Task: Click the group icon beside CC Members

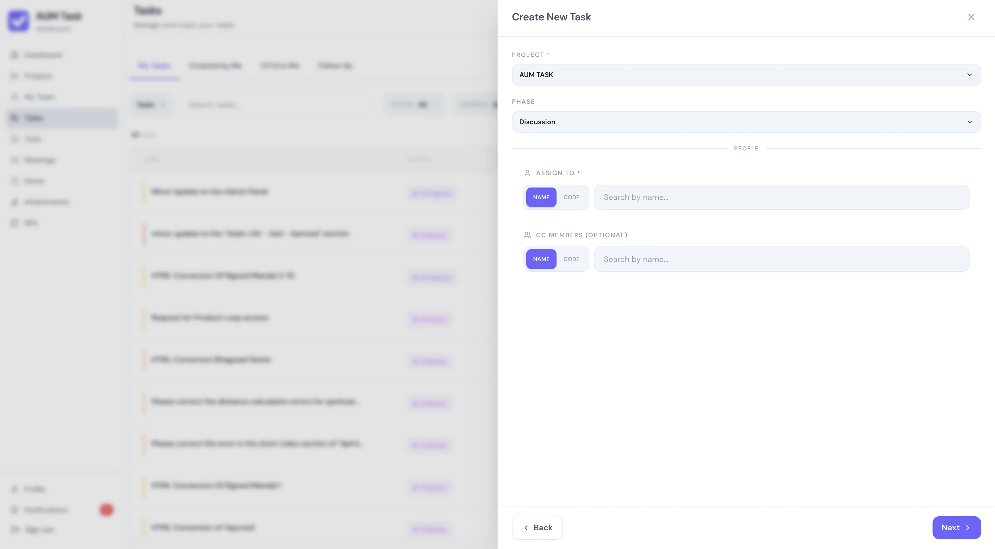Action: click(527, 235)
